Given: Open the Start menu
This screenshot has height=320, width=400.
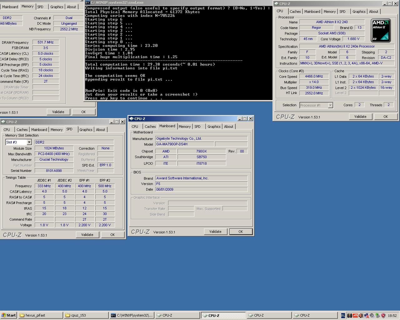Looking at the screenshot, I should click(9, 315).
